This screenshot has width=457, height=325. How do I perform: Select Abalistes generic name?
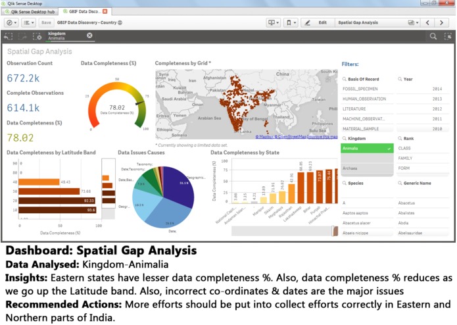point(423,213)
